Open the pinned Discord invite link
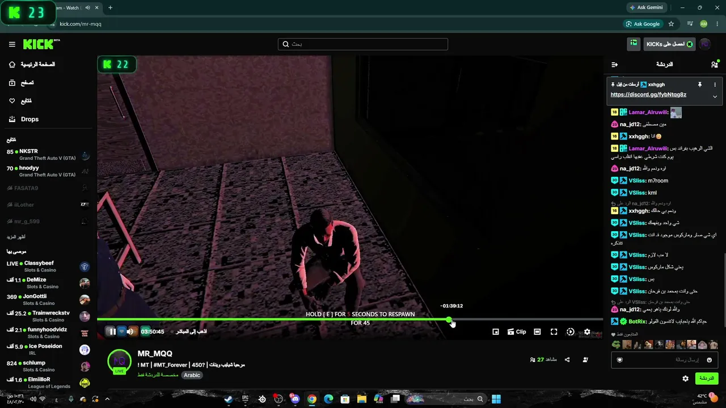 pos(648,95)
